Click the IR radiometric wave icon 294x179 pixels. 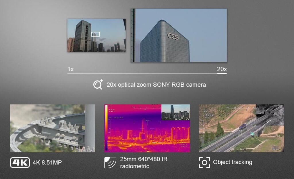(x=110, y=162)
